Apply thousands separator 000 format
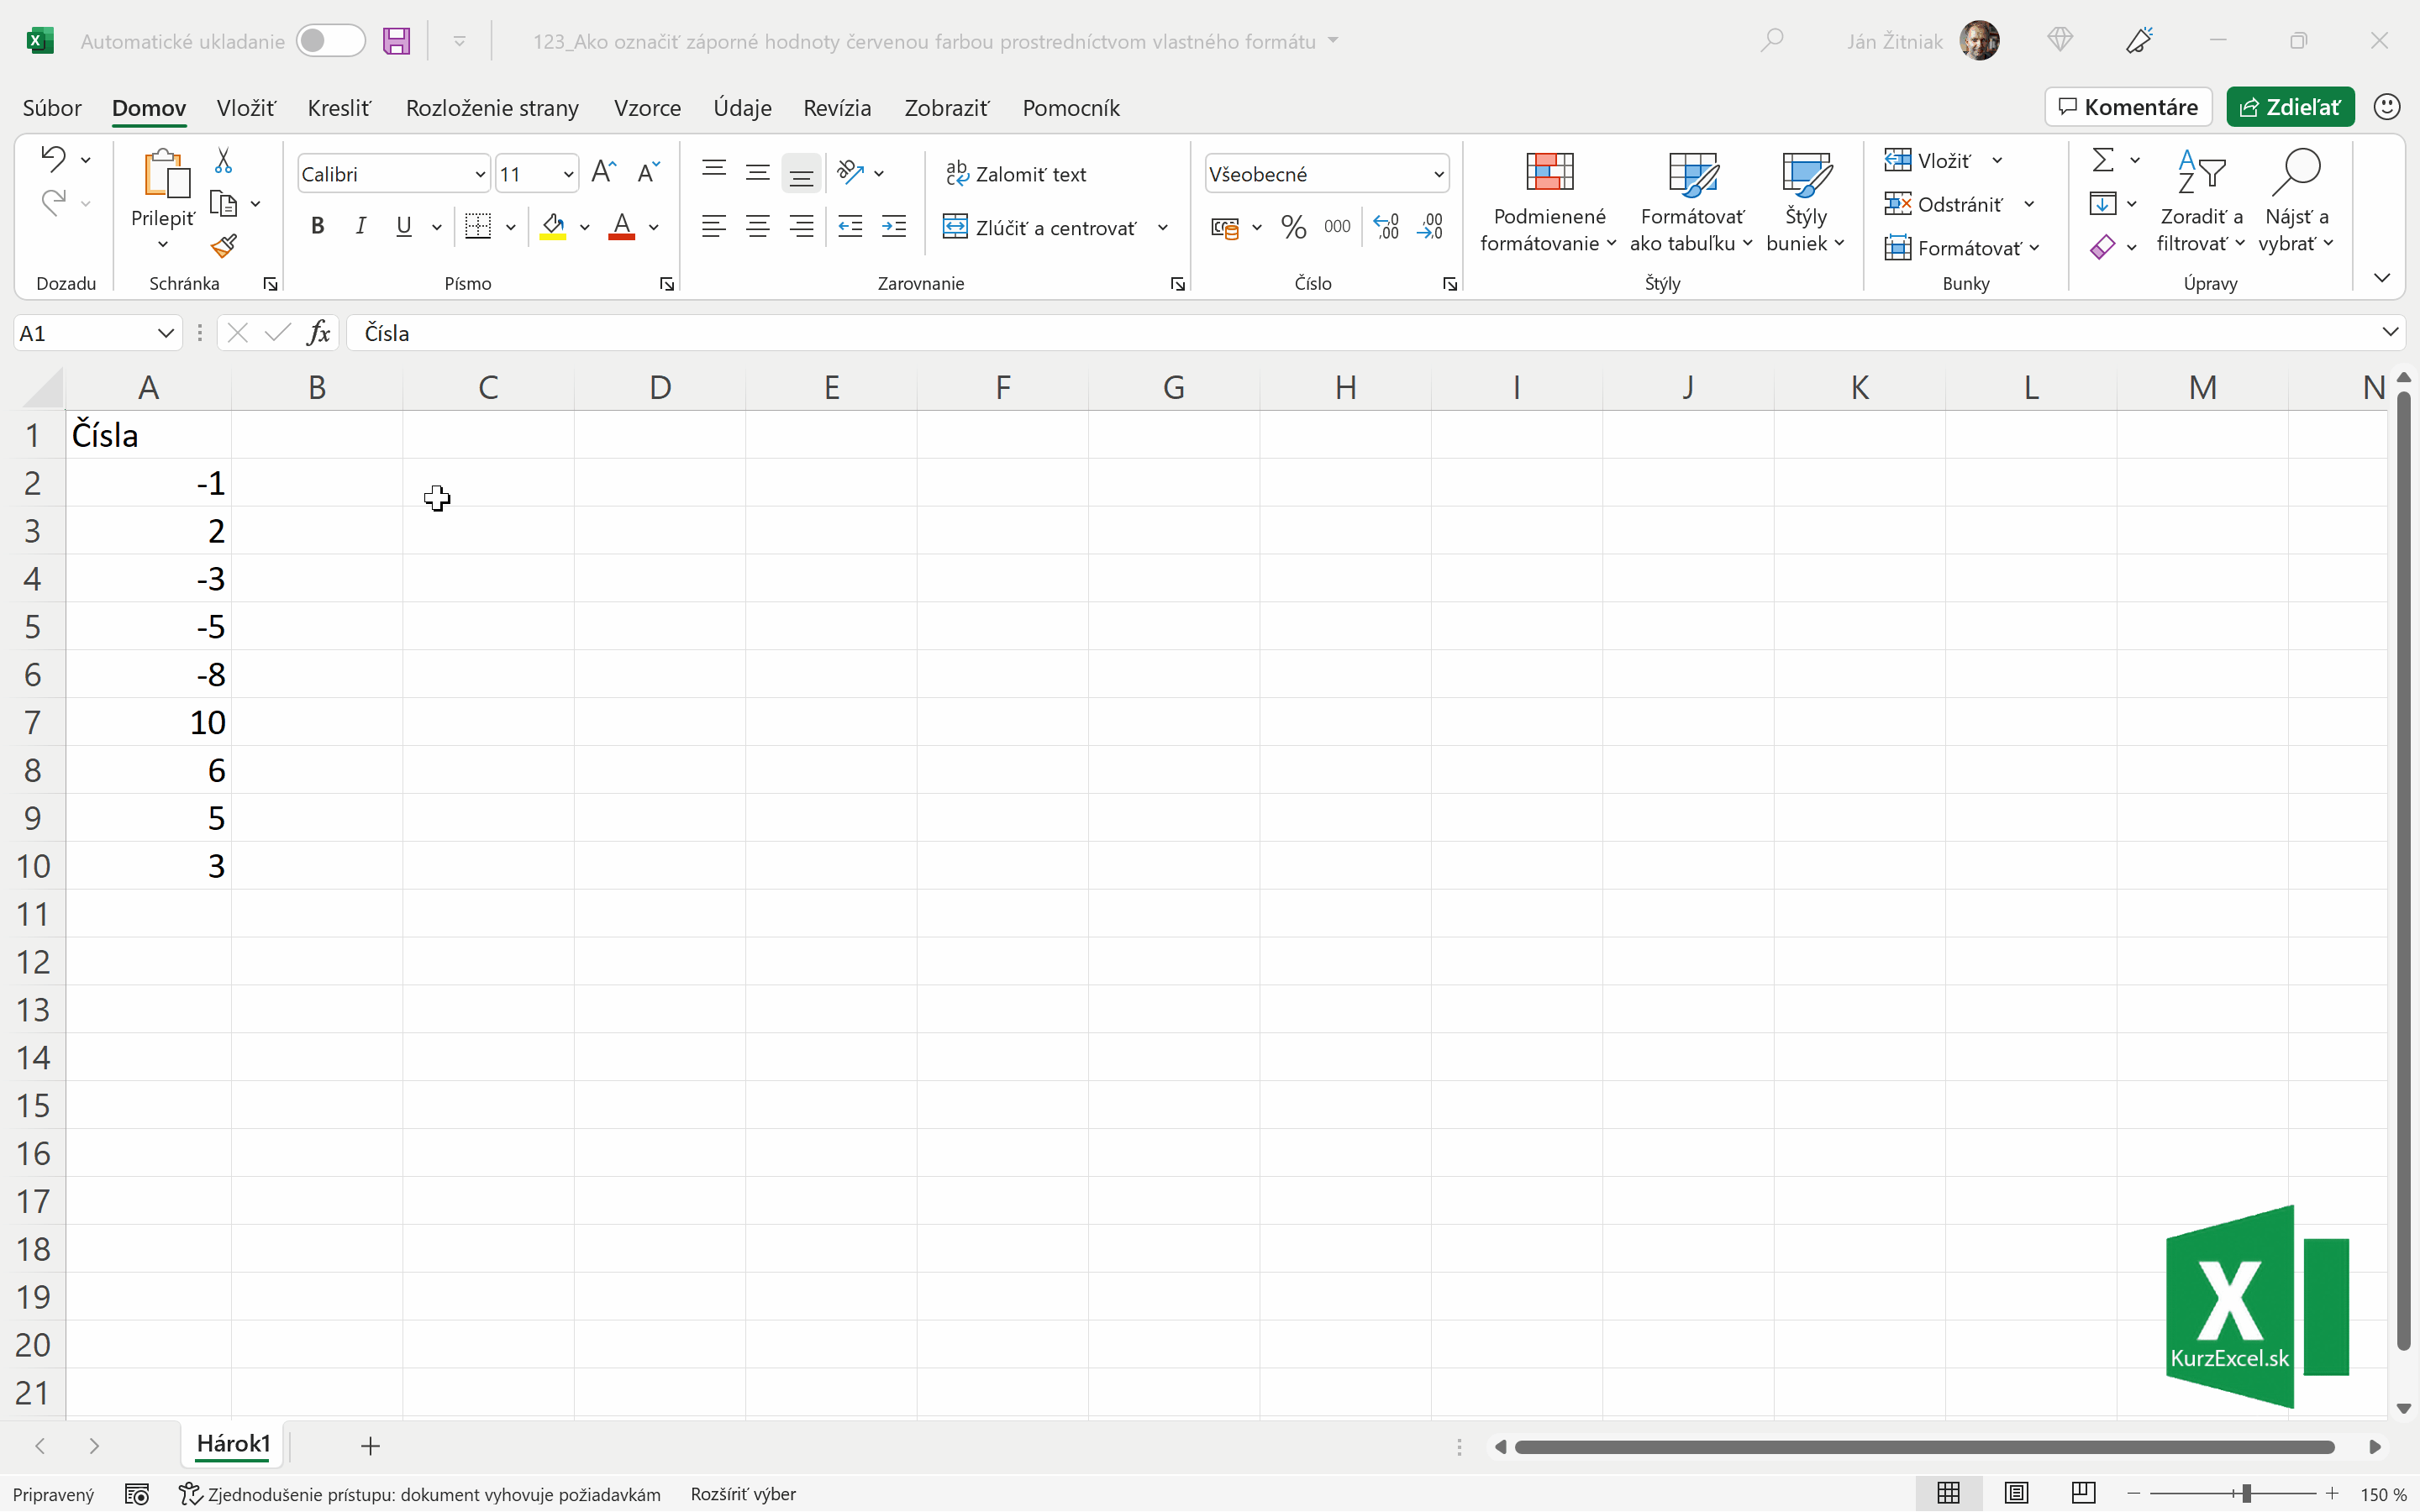Viewport: 2420px width, 1512px height. pos(1337,227)
